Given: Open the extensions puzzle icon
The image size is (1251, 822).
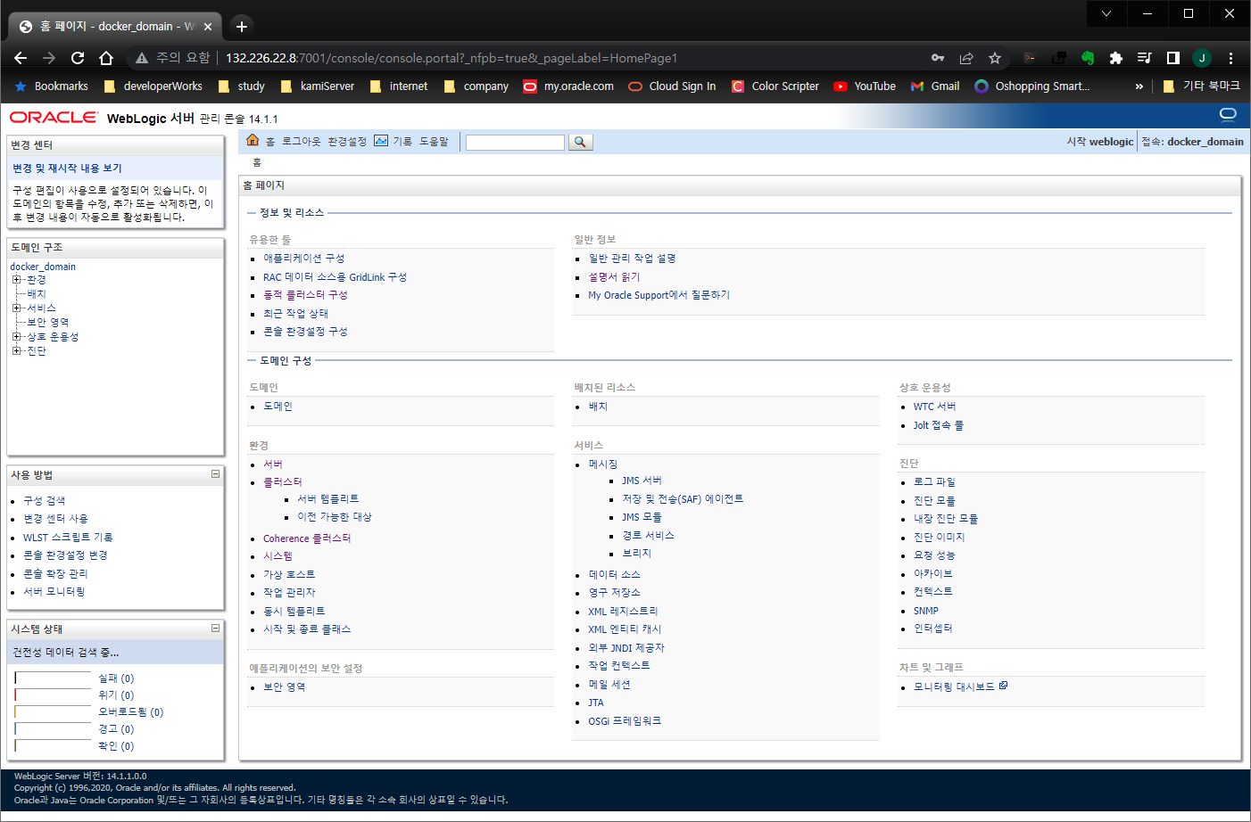Looking at the screenshot, I should (x=1115, y=58).
